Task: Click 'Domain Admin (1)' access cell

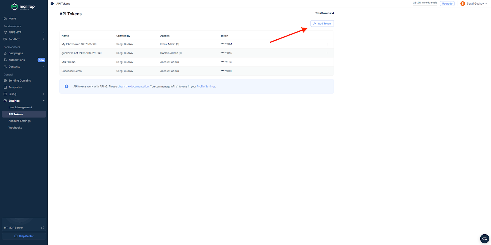Action: tap(171, 53)
